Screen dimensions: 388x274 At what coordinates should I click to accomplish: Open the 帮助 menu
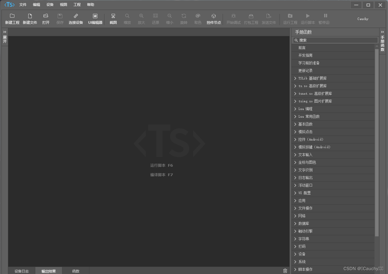tap(91, 5)
